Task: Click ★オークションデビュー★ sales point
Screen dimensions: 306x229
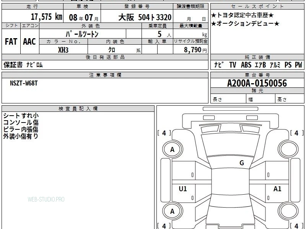Action: [245, 24]
